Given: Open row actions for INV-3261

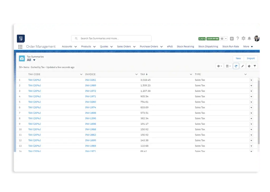Looking at the screenshot, I should click(251, 80).
